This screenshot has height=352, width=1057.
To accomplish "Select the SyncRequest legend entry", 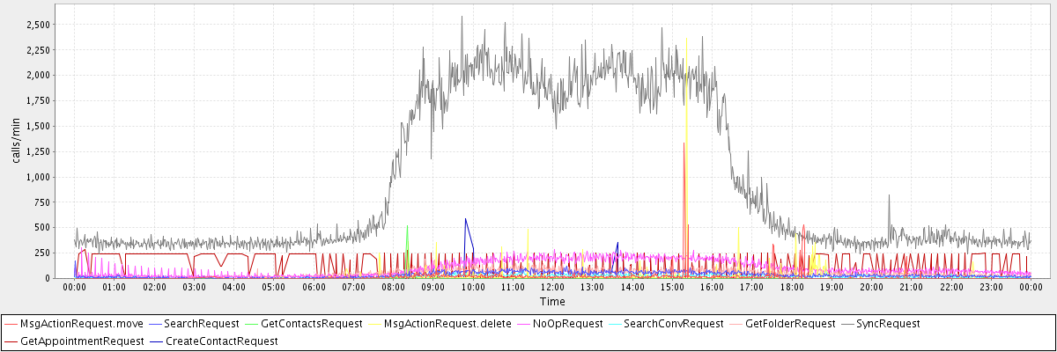I will click(x=888, y=324).
